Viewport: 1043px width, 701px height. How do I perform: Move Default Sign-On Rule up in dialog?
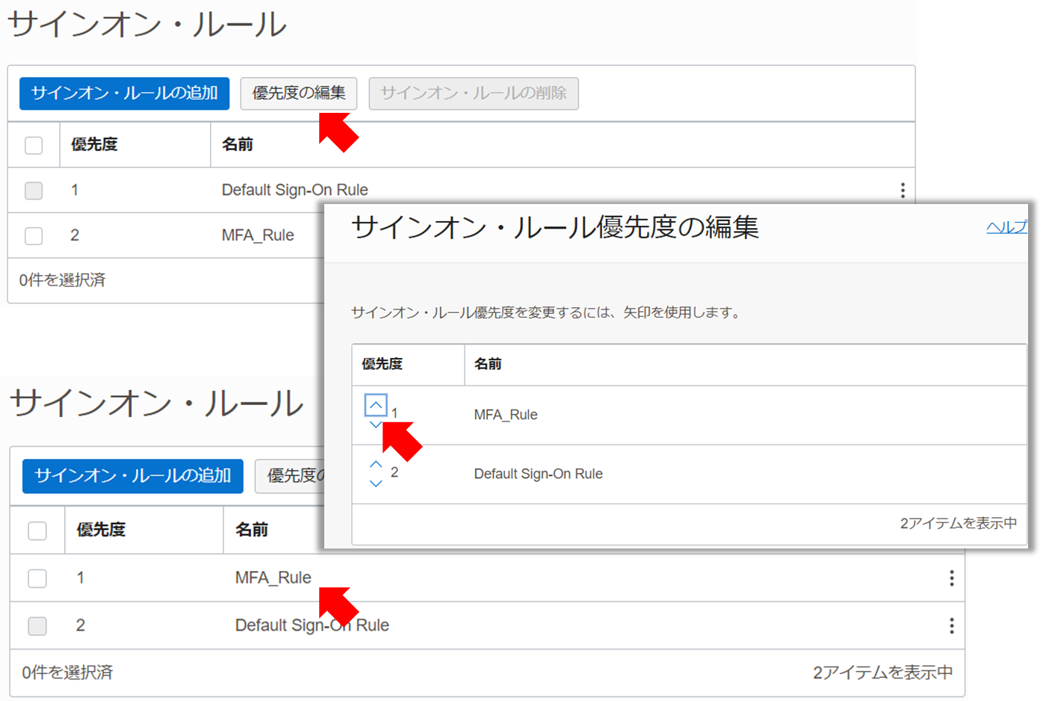click(x=376, y=464)
